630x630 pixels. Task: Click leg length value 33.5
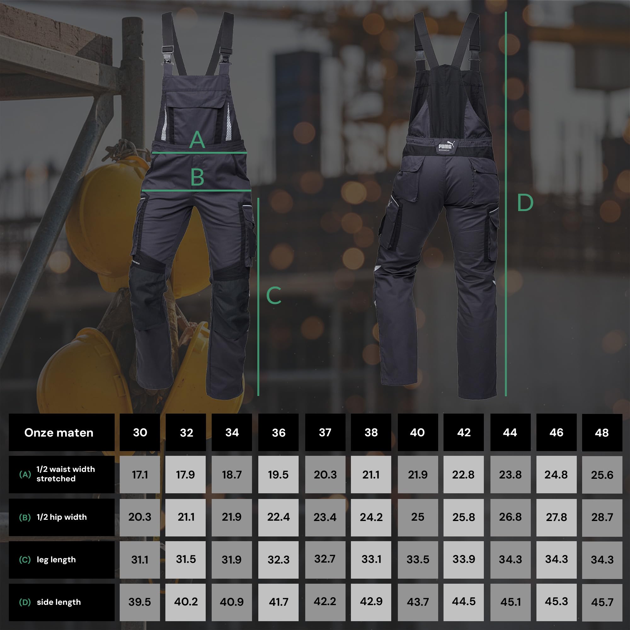pyautogui.click(x=418, y=560)
